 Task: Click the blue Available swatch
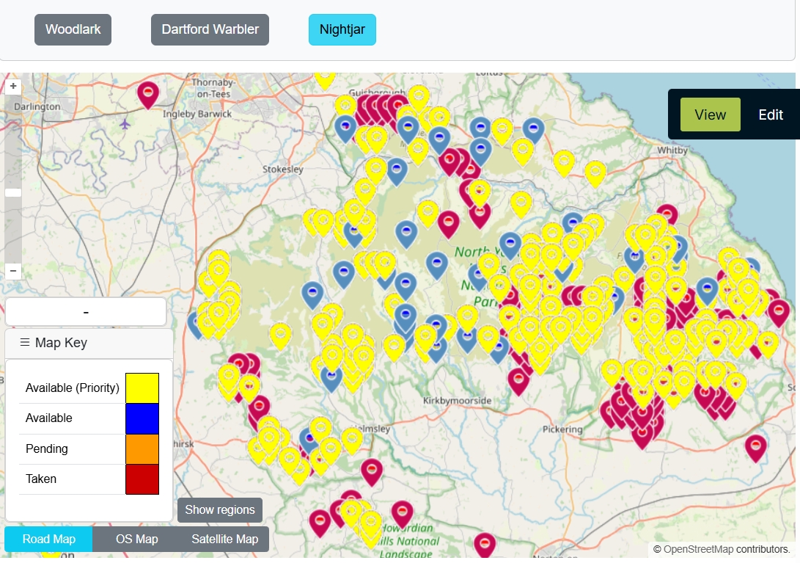pyautogui.click(x=142, y=418)
